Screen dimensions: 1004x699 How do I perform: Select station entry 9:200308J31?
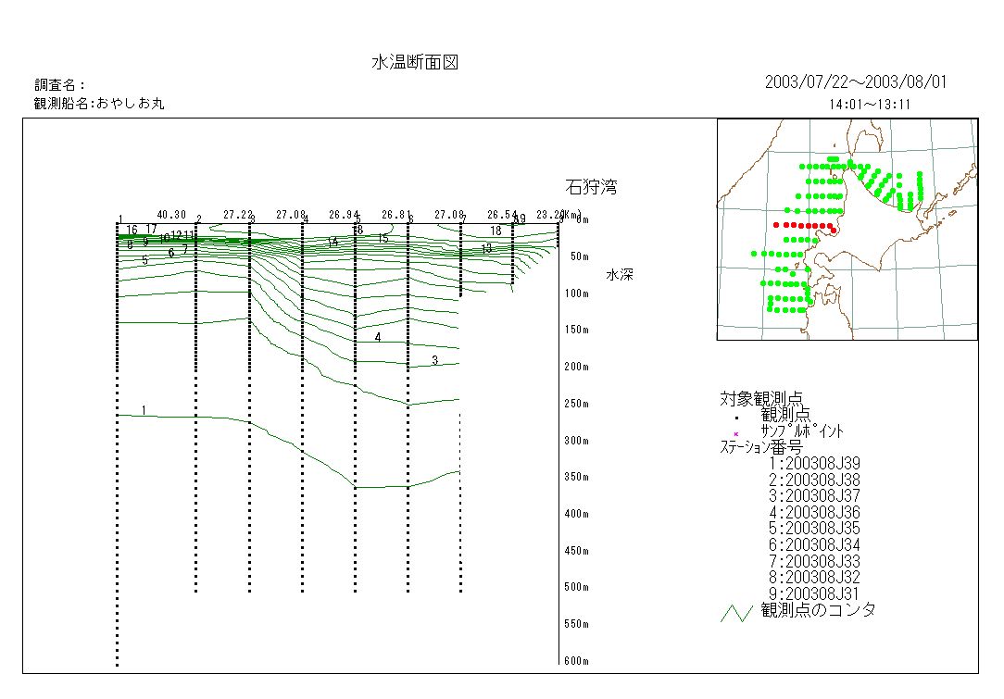point(814,593)
